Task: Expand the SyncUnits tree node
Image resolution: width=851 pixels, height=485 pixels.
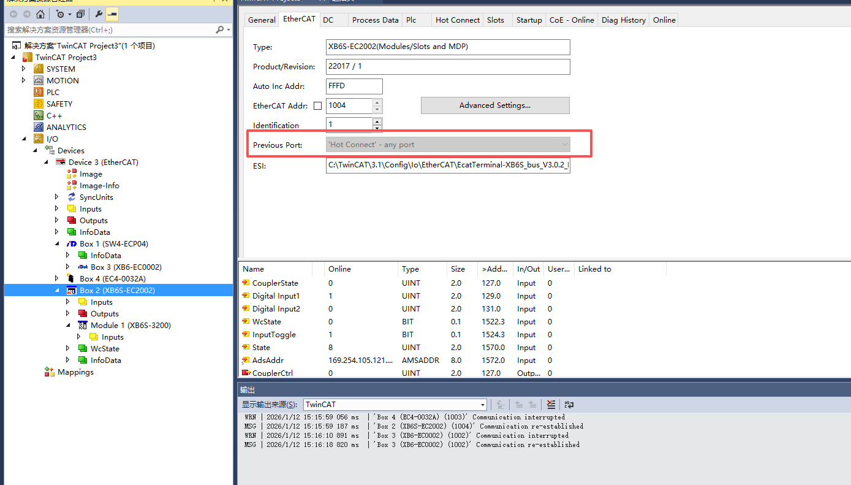Action: point(57,197)
